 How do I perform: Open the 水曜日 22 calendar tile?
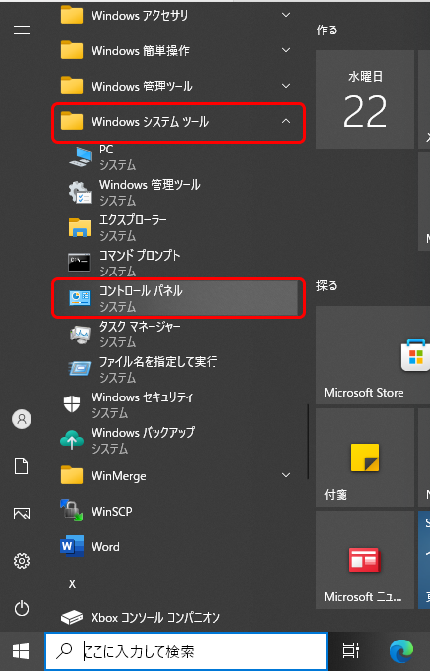point(364,99)
